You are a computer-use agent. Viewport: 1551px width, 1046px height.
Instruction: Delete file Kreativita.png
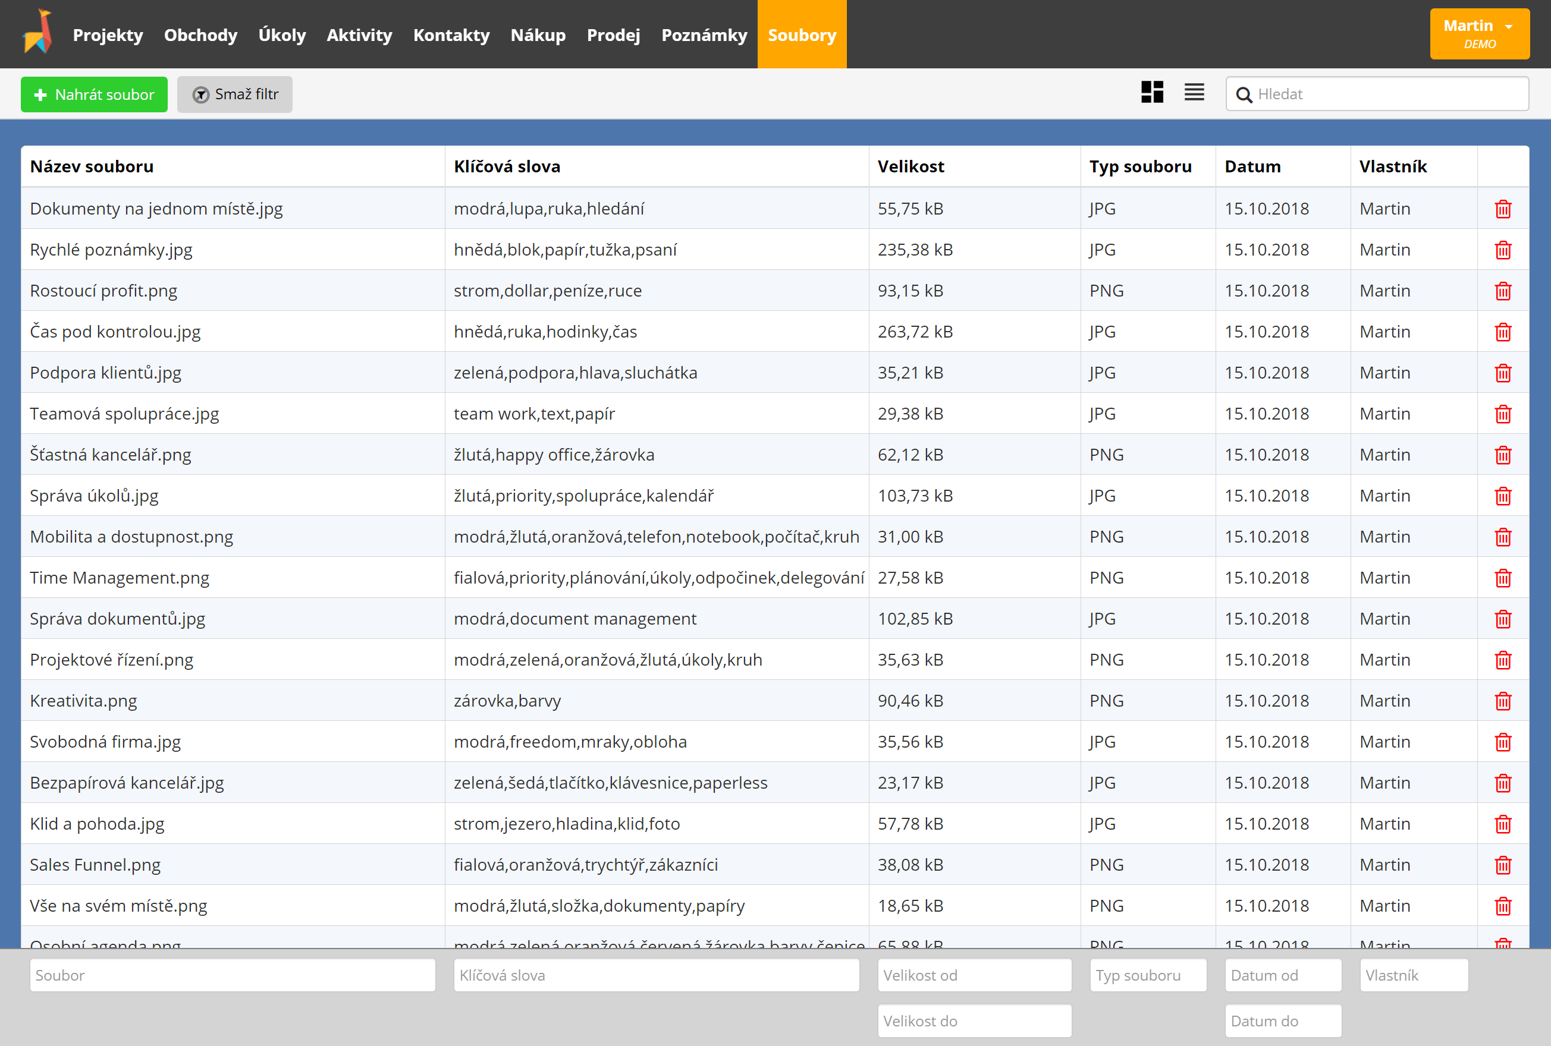tap(1502, 701)
